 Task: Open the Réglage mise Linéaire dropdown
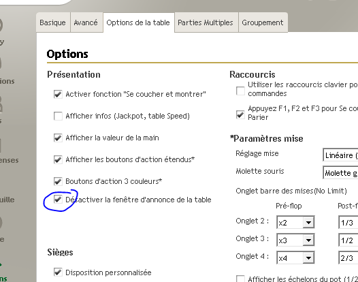point(340,155)
